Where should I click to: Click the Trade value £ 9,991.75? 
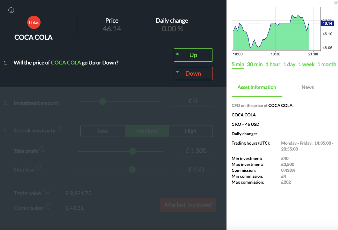78,193
